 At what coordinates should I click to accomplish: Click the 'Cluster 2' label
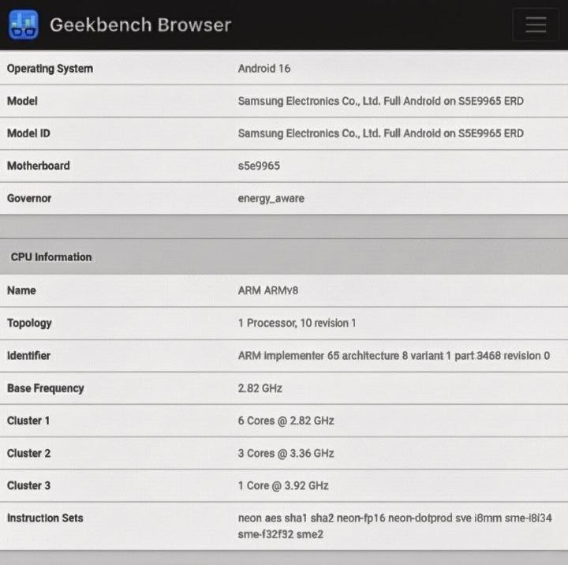(28, 453)
